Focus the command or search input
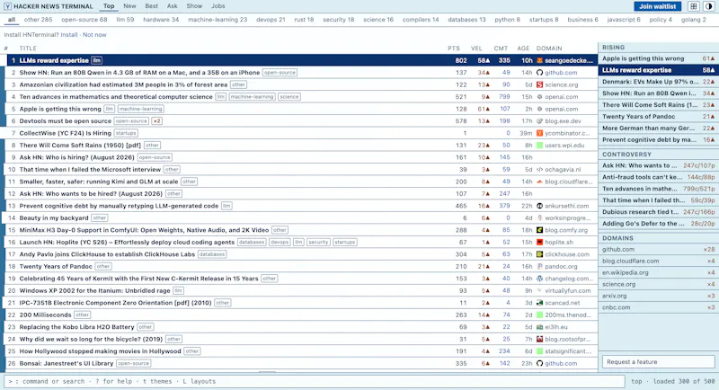 [x=314, y=381]
